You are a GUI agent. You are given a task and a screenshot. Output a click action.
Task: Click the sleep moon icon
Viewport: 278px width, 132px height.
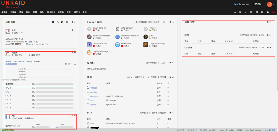click(58, 22)
